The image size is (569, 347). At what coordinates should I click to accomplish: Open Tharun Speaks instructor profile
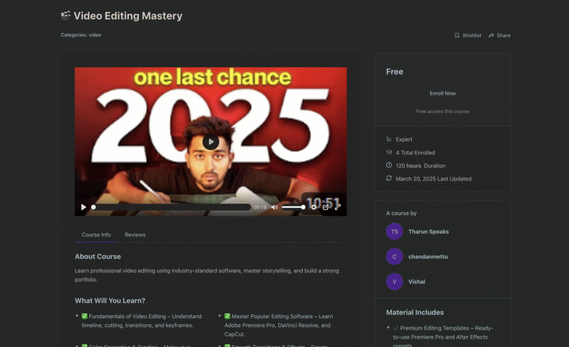coord(428,232)
